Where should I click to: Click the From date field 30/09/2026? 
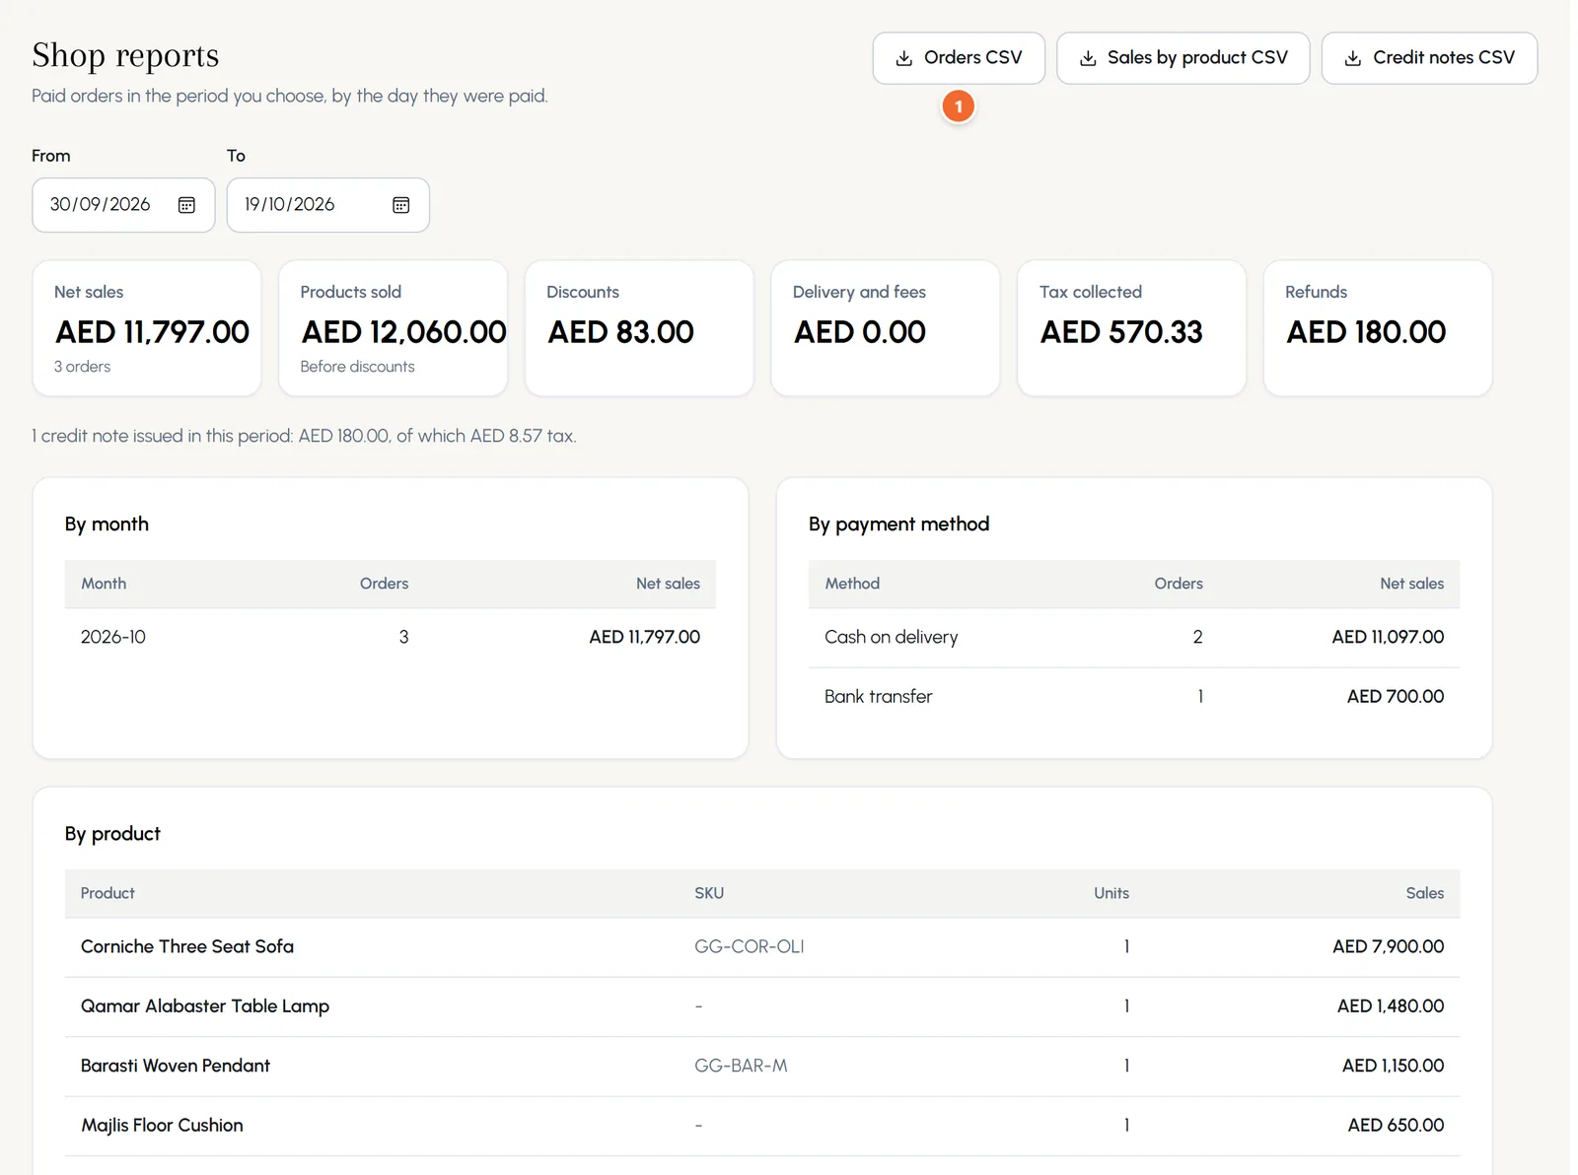tap(123, 205)
